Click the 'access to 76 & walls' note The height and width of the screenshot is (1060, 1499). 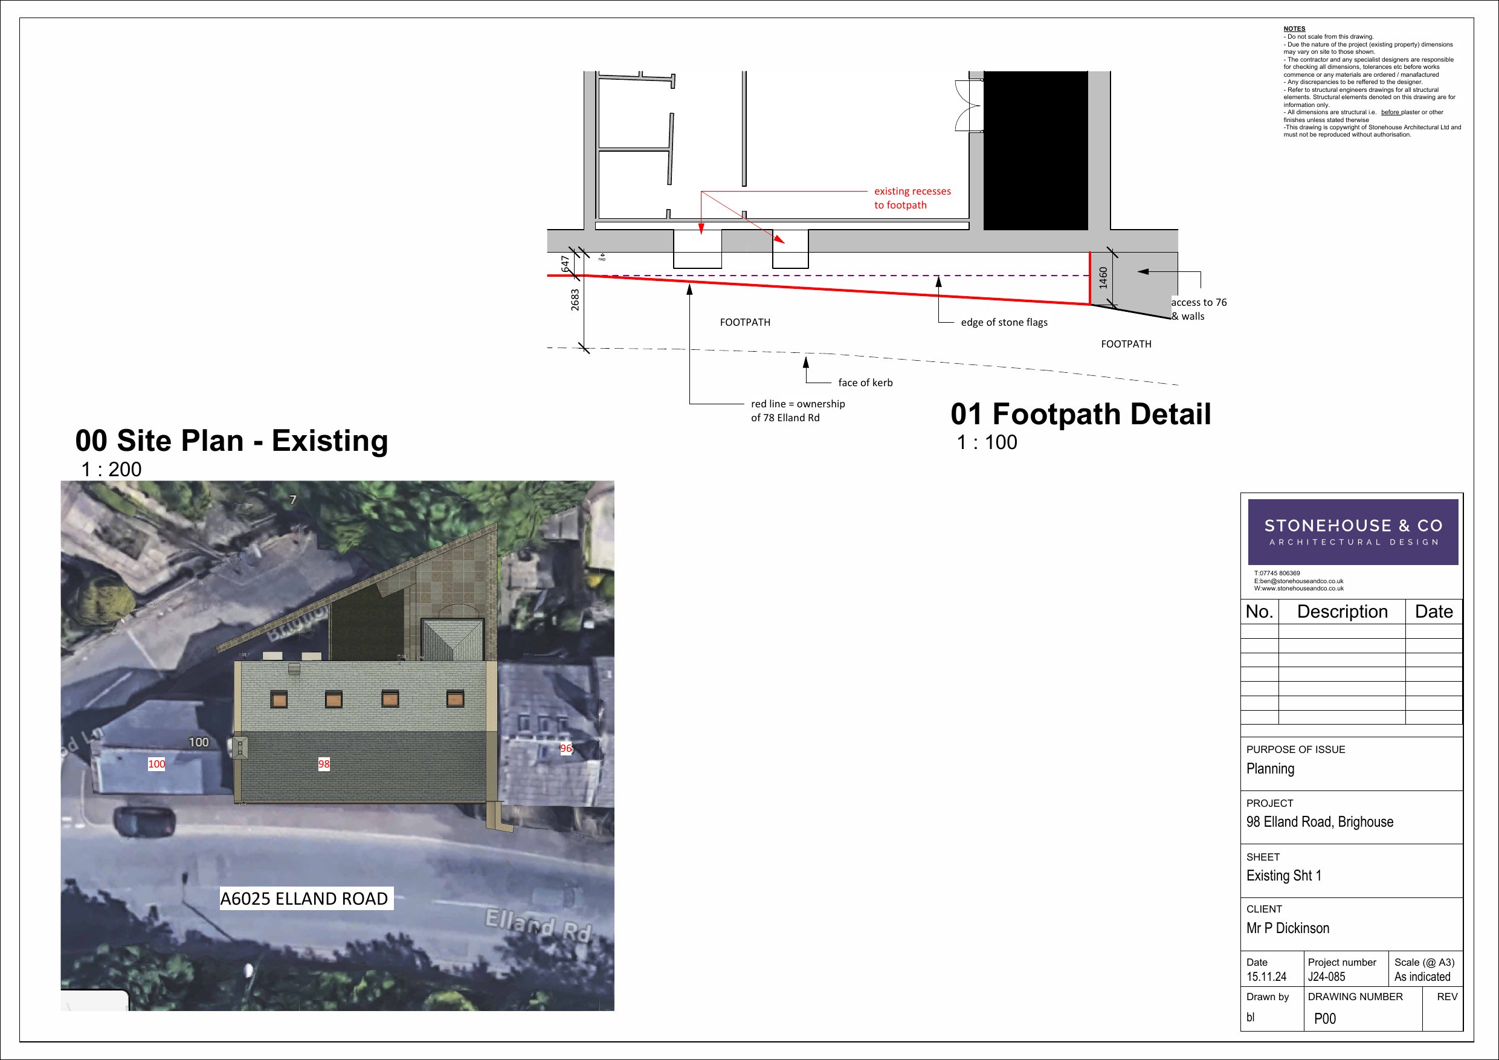pos(1199,309)
